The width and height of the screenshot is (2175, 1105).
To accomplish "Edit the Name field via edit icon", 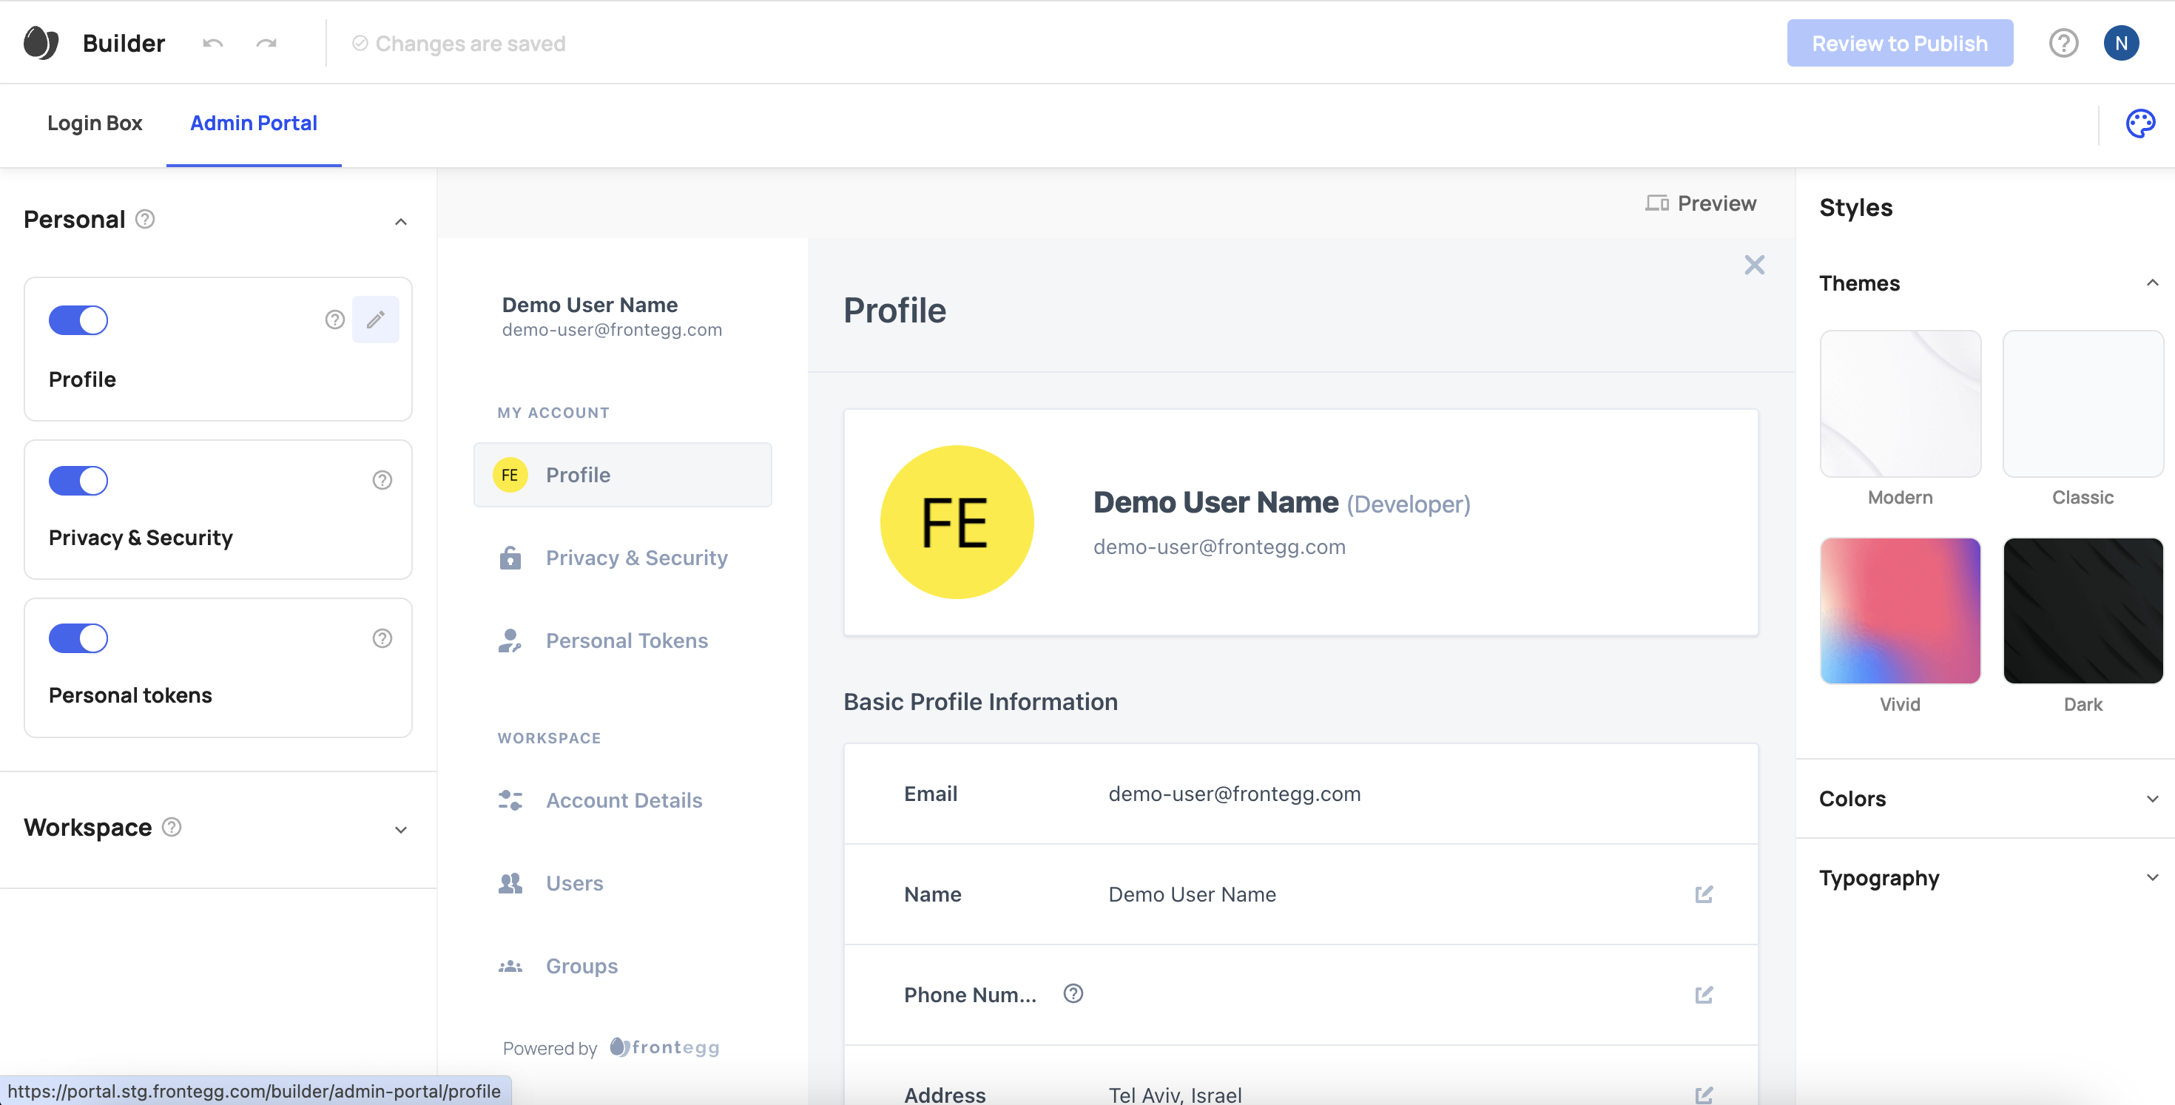I will [1704, 894].
